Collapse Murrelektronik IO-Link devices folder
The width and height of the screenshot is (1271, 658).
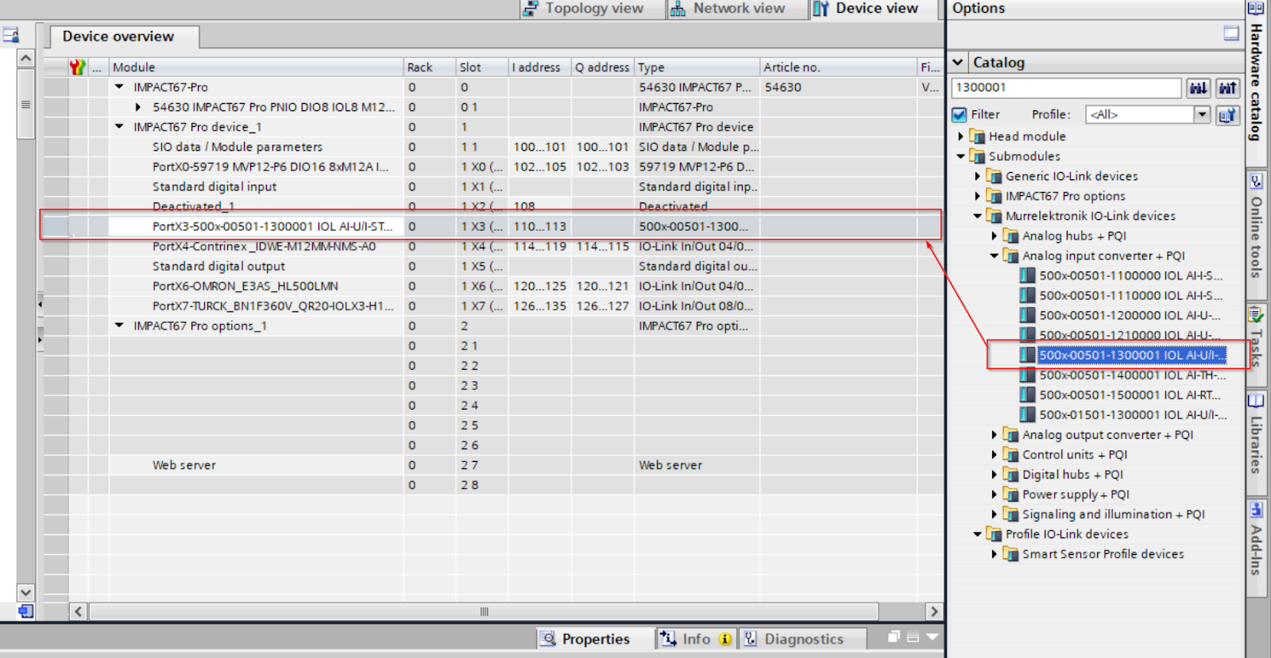pos(978,216)
